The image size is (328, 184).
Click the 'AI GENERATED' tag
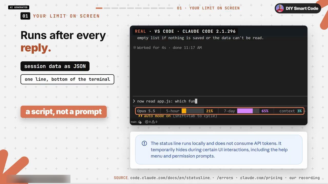click(x=19, y=7)
